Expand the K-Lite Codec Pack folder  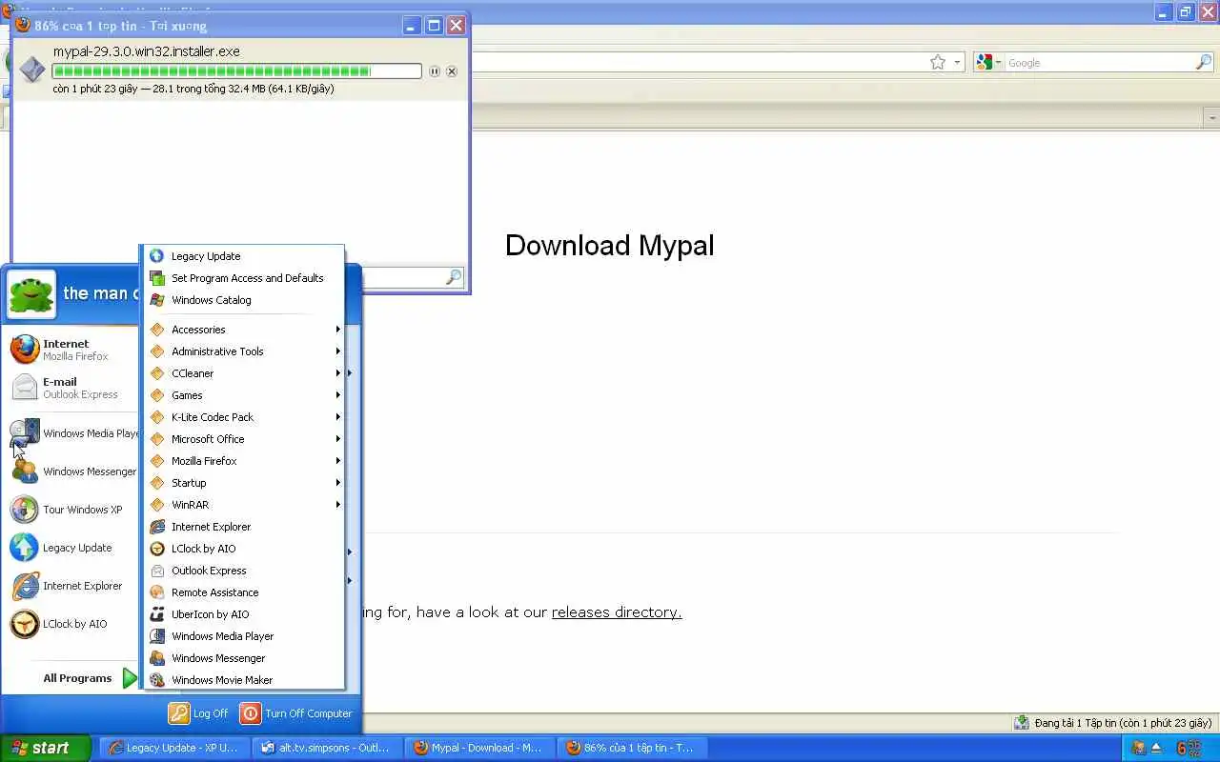pyautogui.click(x=243, y=417)
